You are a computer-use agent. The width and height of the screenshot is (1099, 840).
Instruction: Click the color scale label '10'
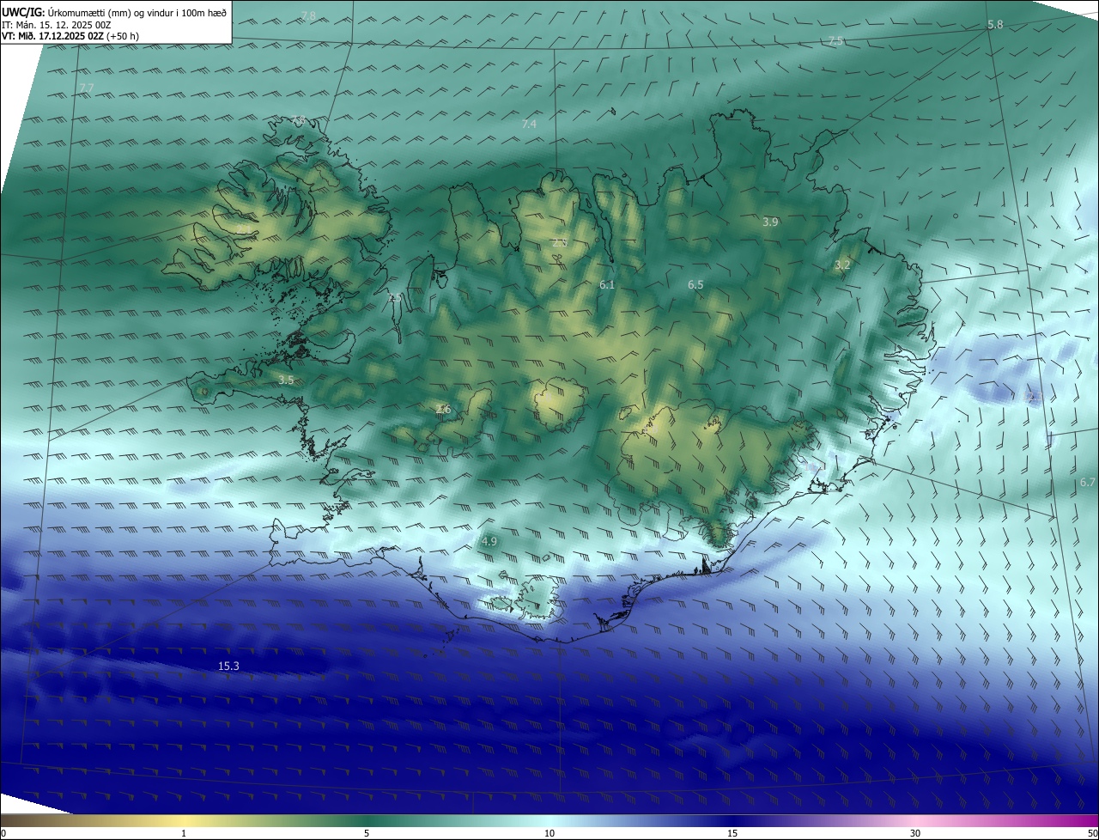(x=549, y=833)
